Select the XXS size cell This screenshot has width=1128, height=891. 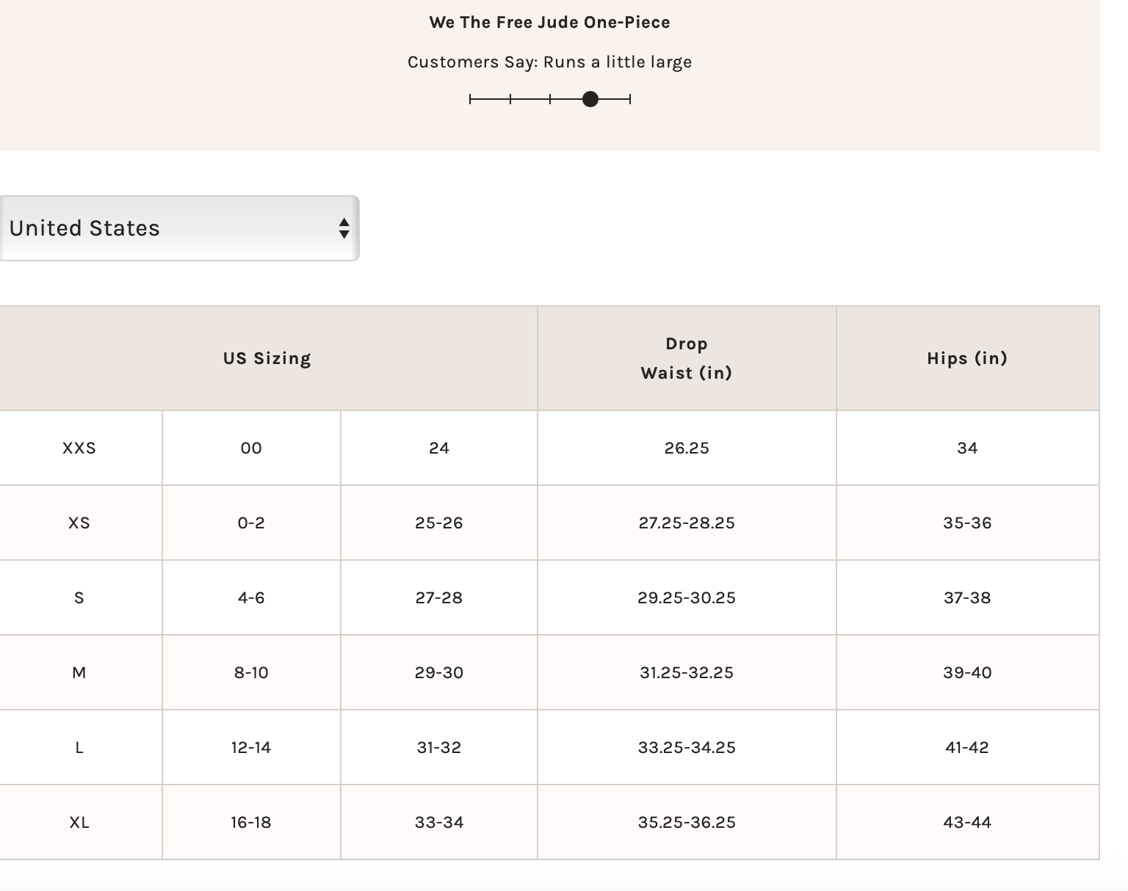pos(80,448)
